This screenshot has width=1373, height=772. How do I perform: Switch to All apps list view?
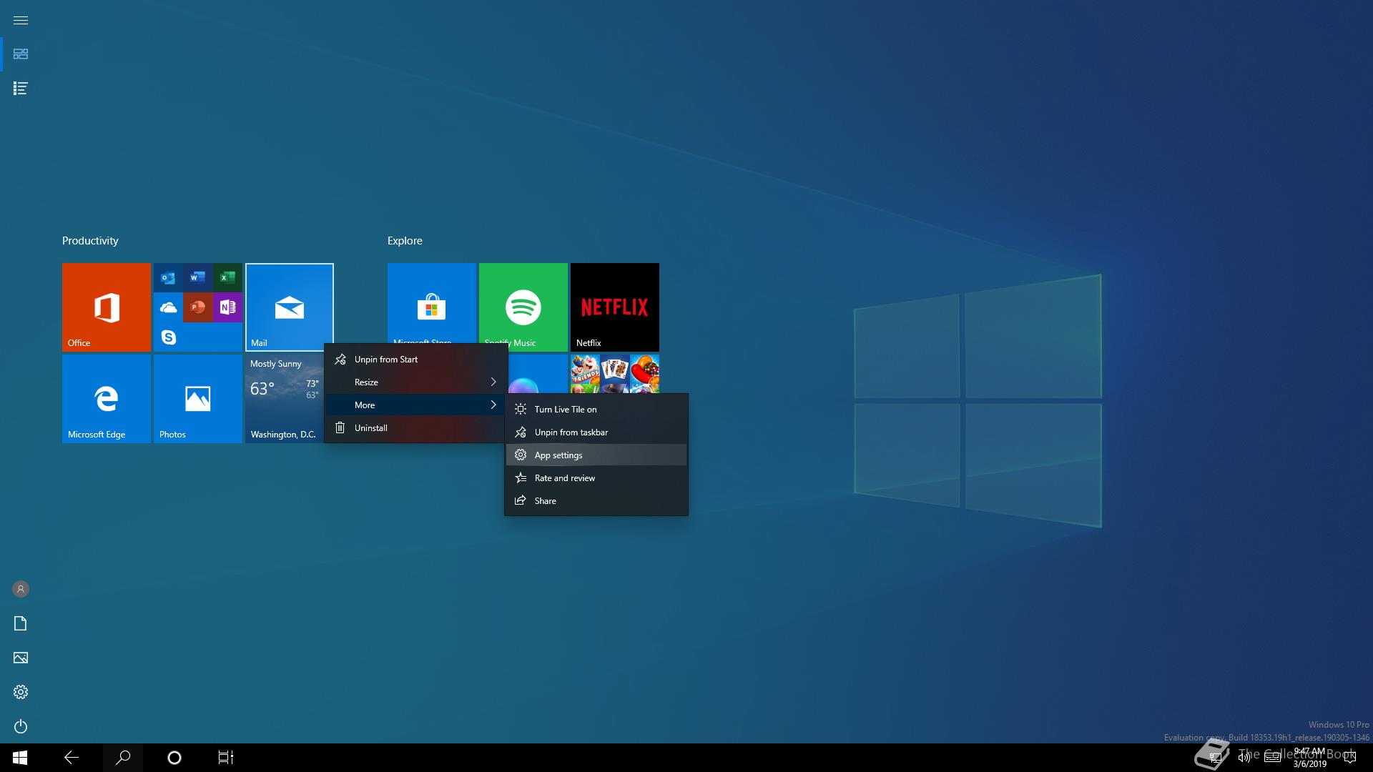(21, 89)
